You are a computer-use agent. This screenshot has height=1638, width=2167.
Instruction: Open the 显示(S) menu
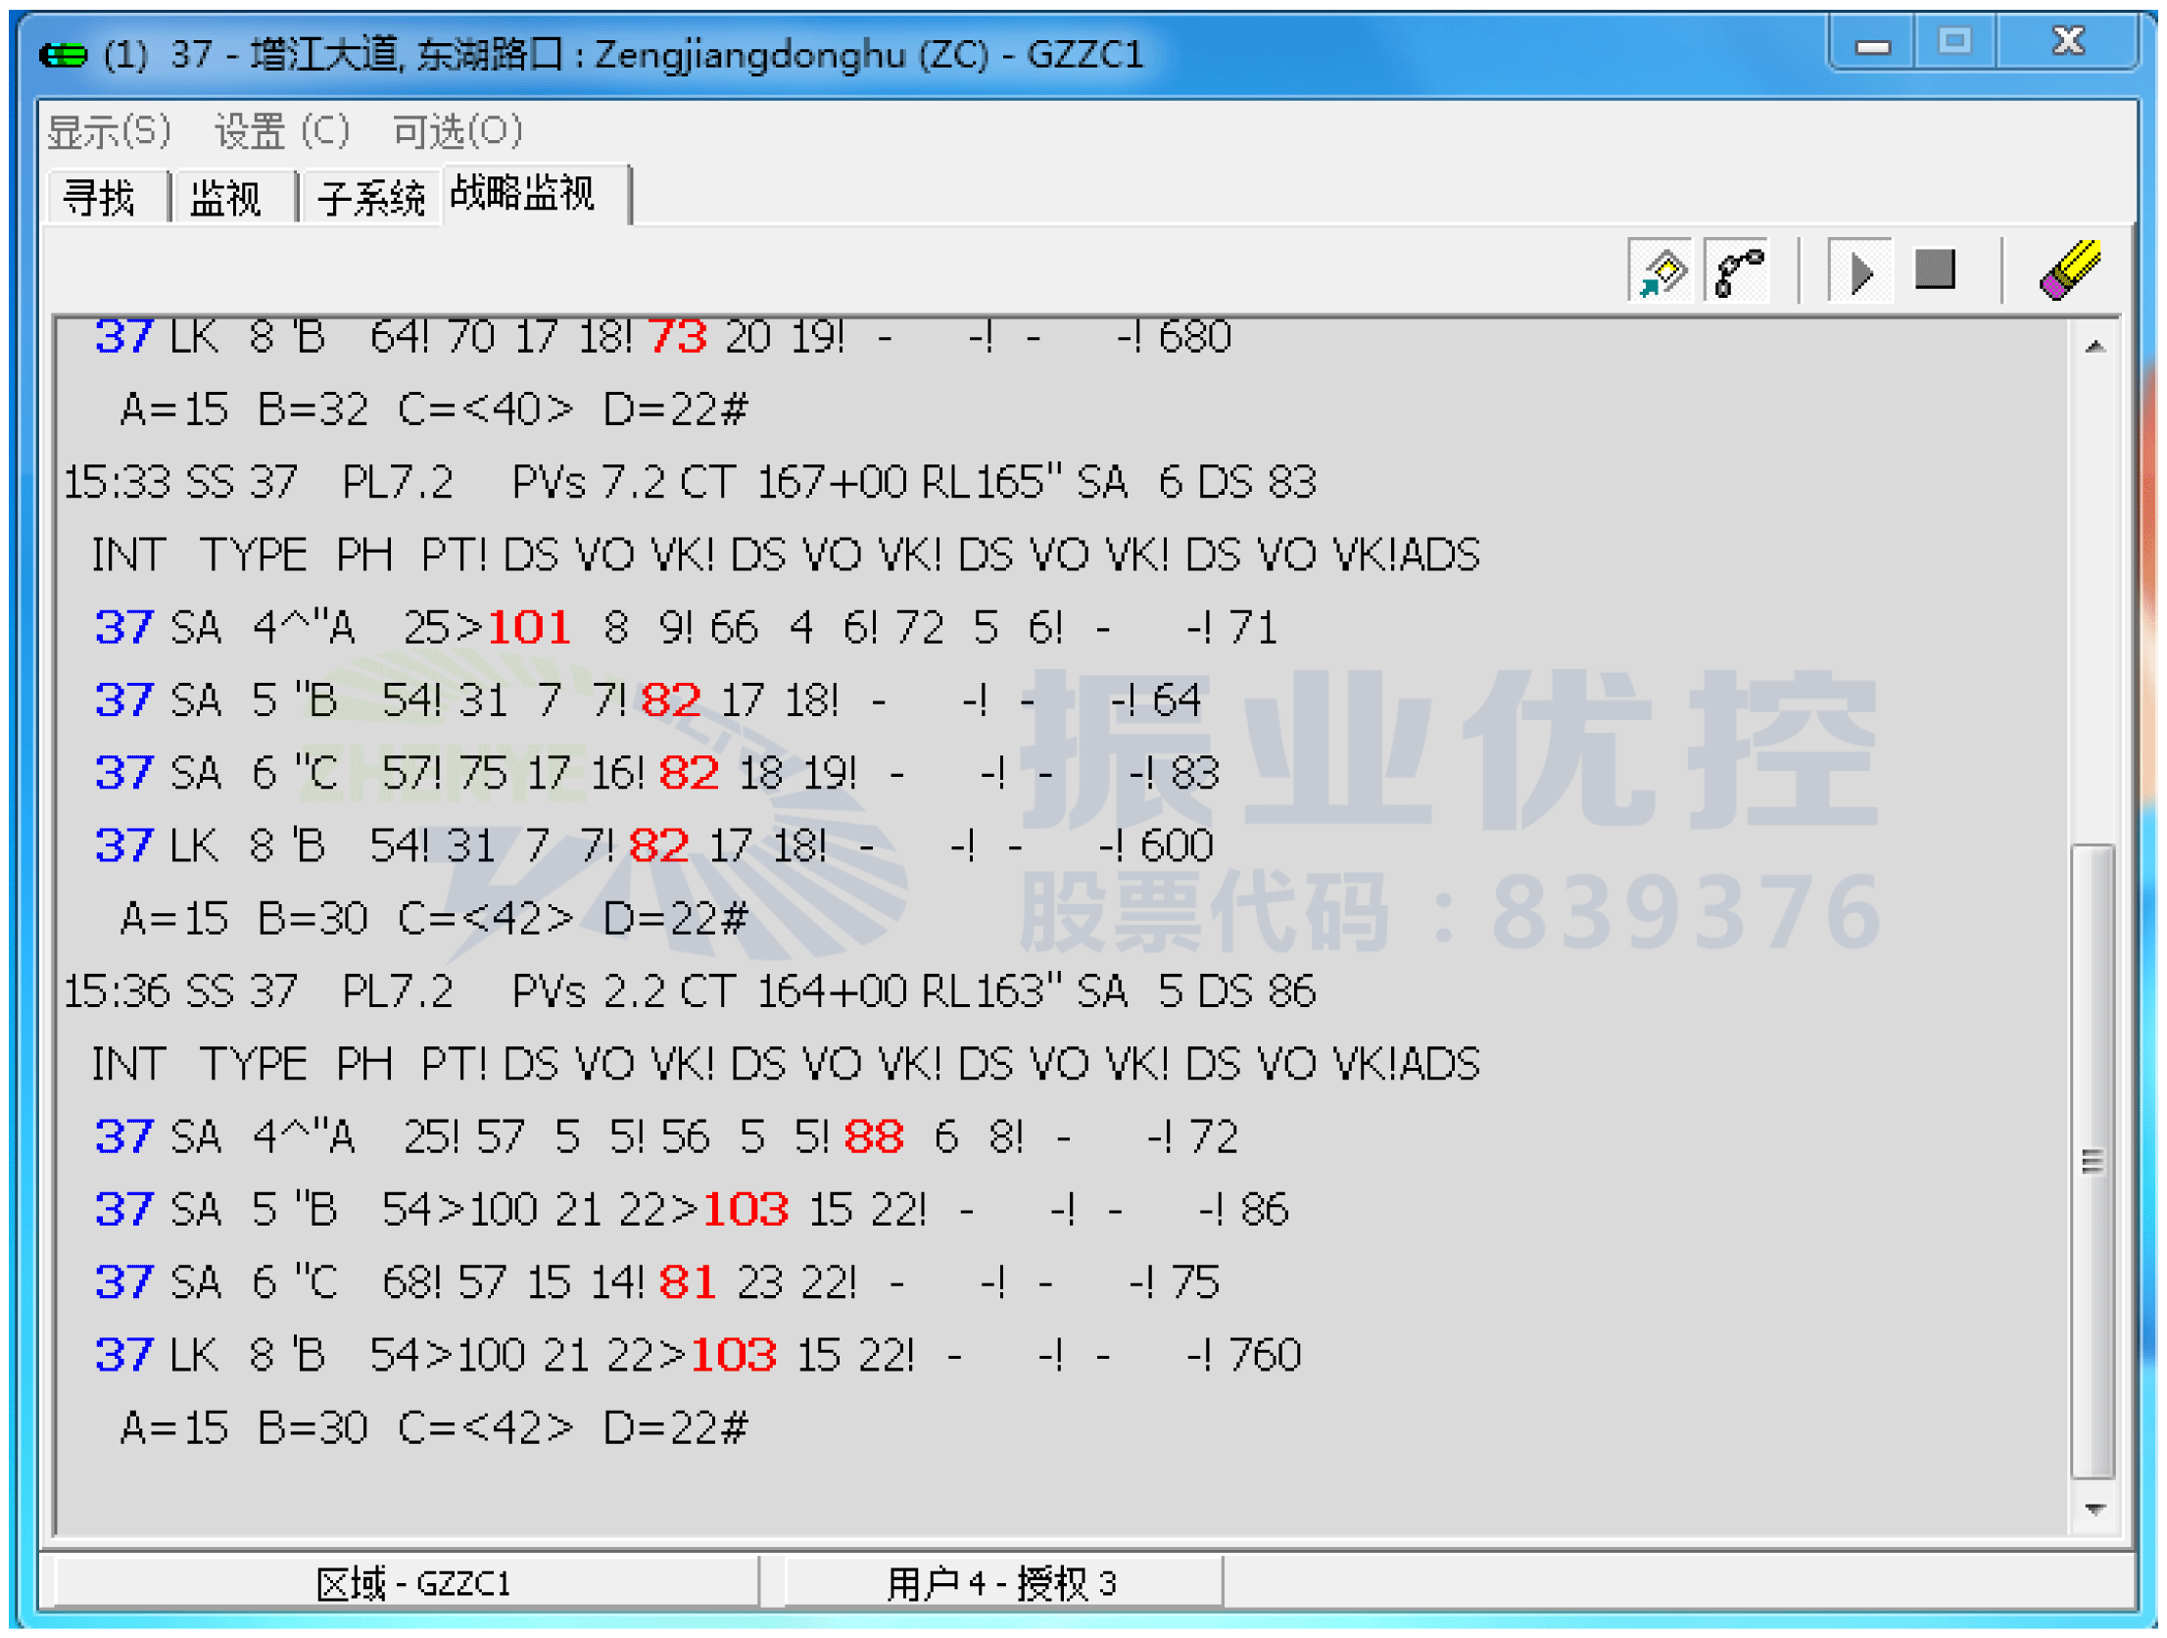coord(109,131)
